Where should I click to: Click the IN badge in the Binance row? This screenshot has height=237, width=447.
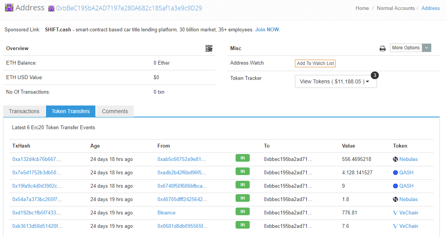(242, 211)
